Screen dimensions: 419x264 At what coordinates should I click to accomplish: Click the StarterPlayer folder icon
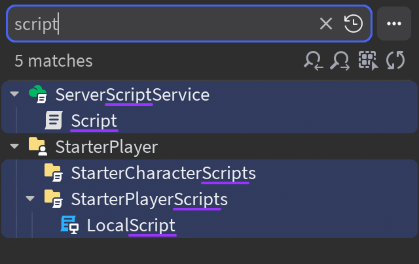pos(37,147)
